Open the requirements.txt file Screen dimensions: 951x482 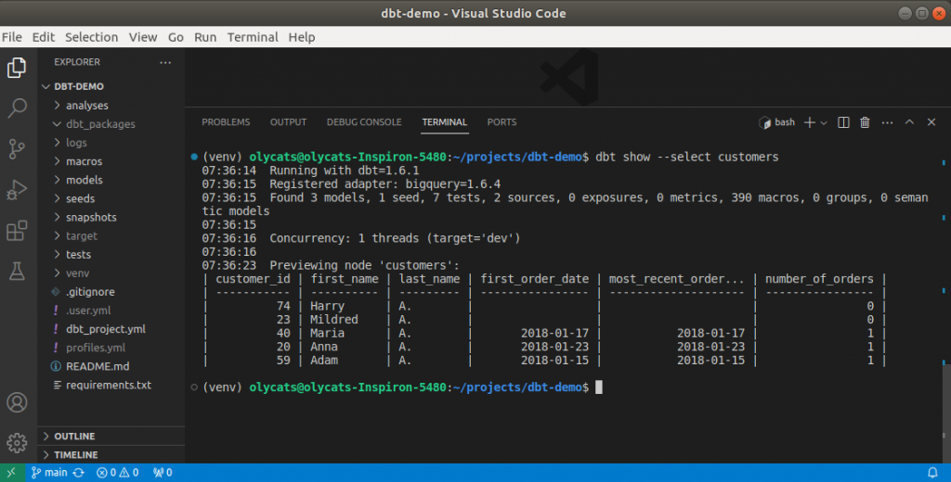[x=111, y=385]
